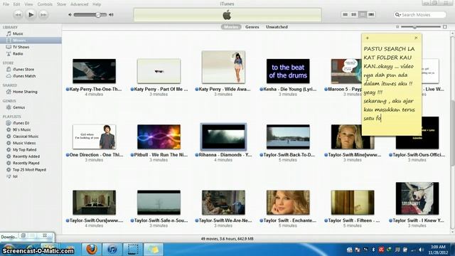Open the Controls menu
The image size is (455, 256).
click(x=45, y=4)
